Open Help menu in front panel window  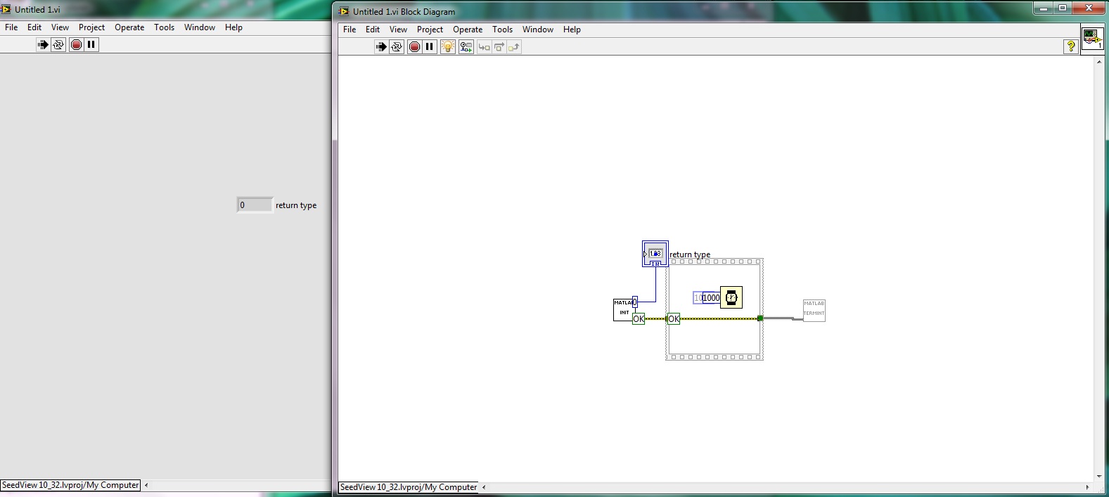coord(233,27)
